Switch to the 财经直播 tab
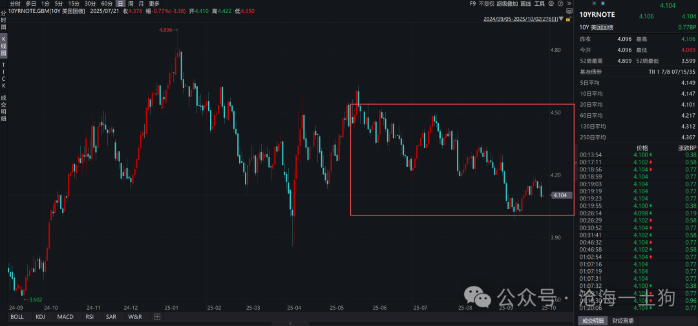This screenshot has height=326, width=698. (624, 321)
